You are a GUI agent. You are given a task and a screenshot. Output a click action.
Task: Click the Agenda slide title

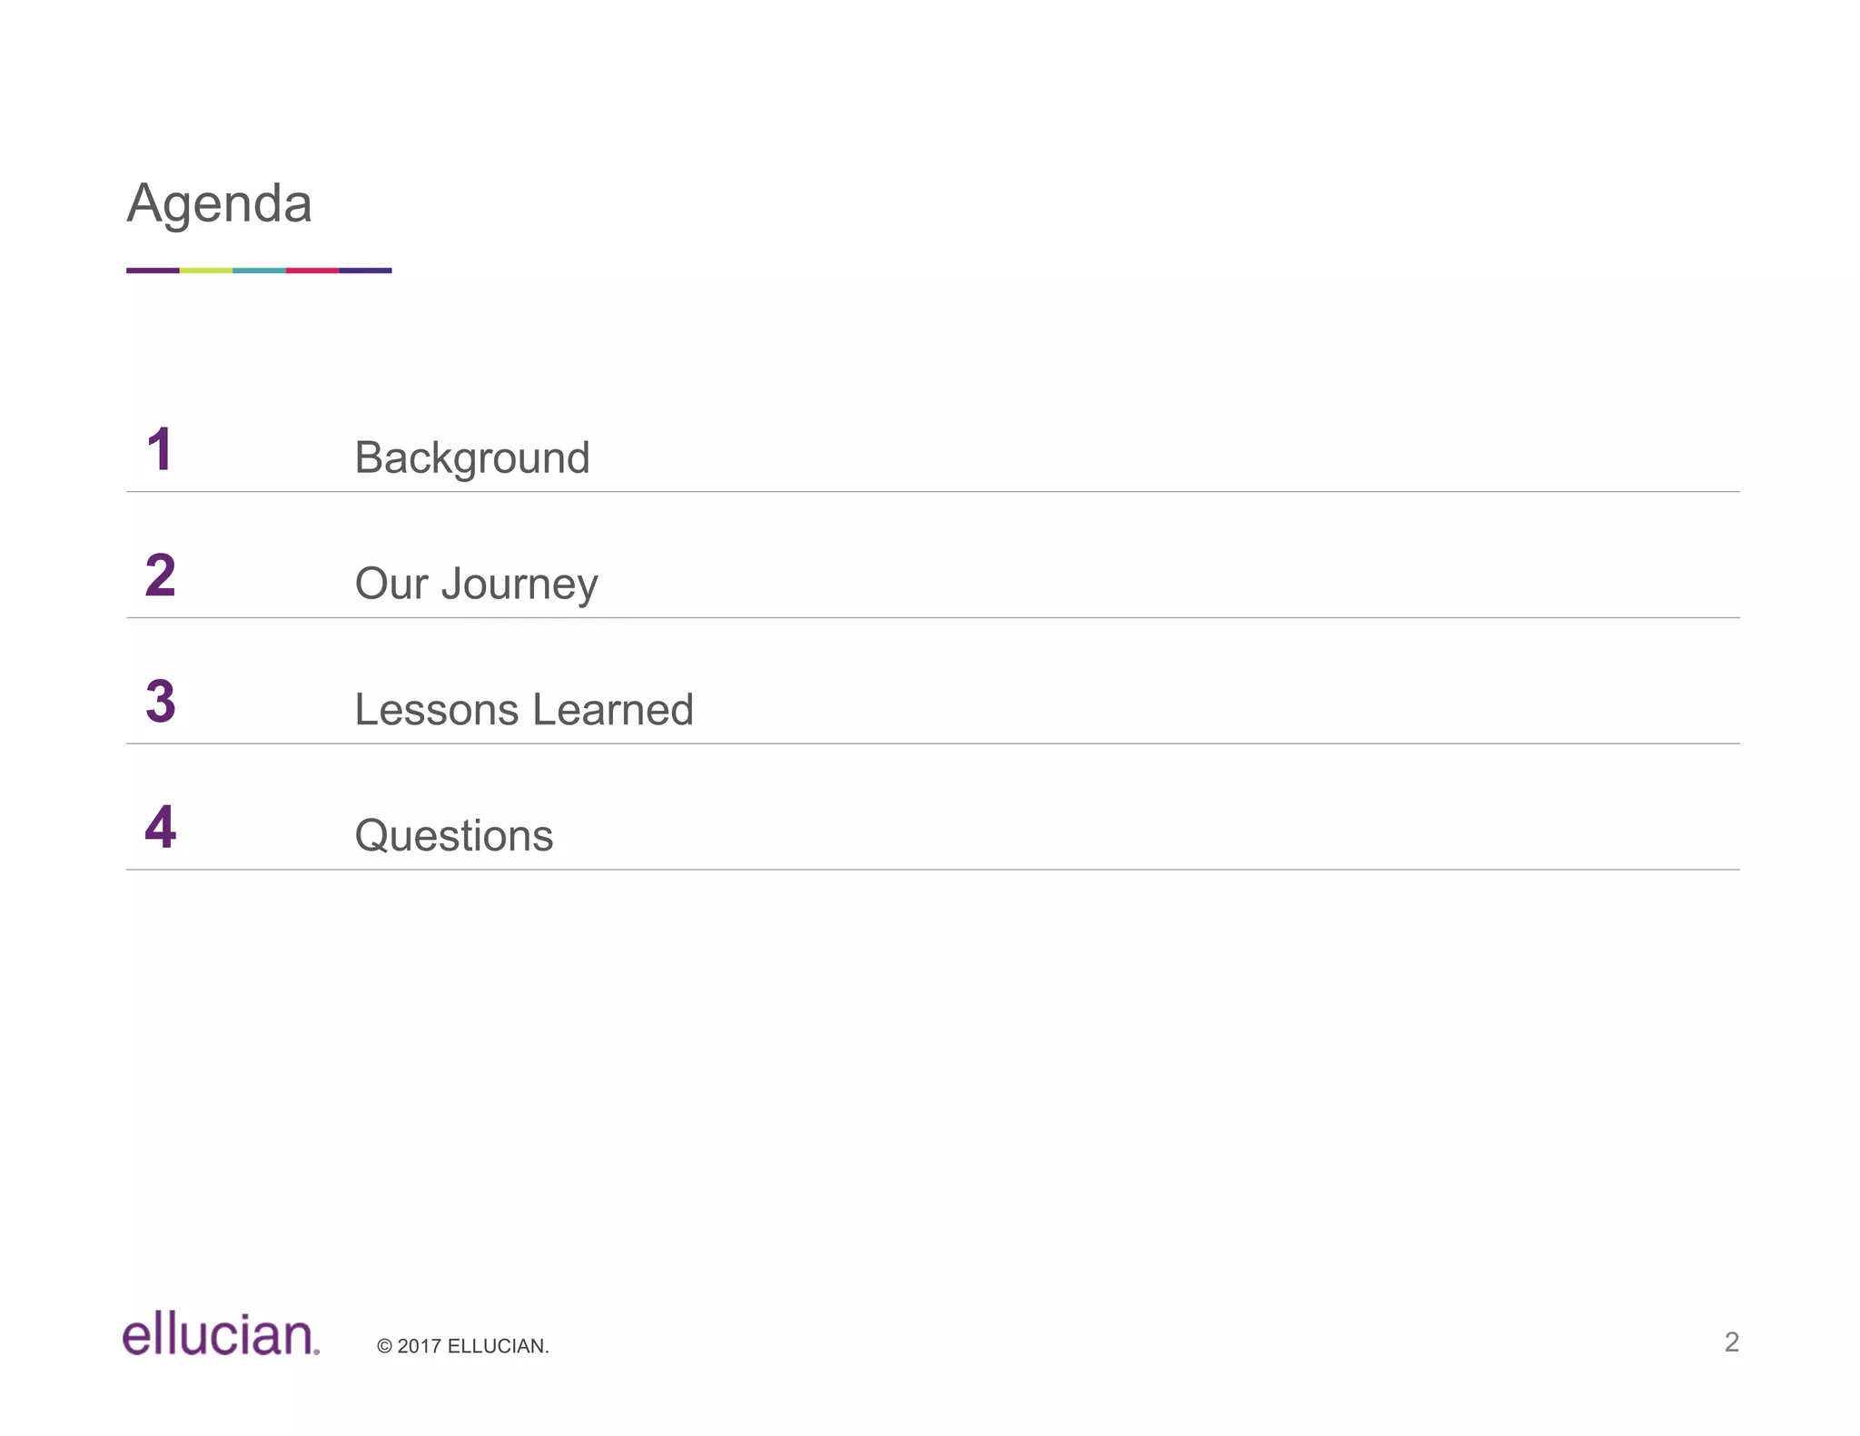tap(219, 203)
